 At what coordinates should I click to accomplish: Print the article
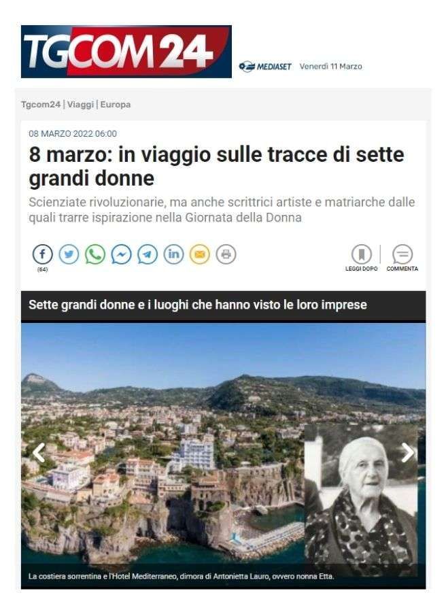[x=226, y=254]
